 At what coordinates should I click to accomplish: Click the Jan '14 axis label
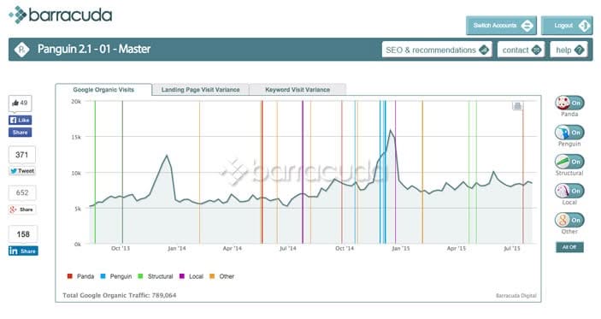(x=177, y=249)
